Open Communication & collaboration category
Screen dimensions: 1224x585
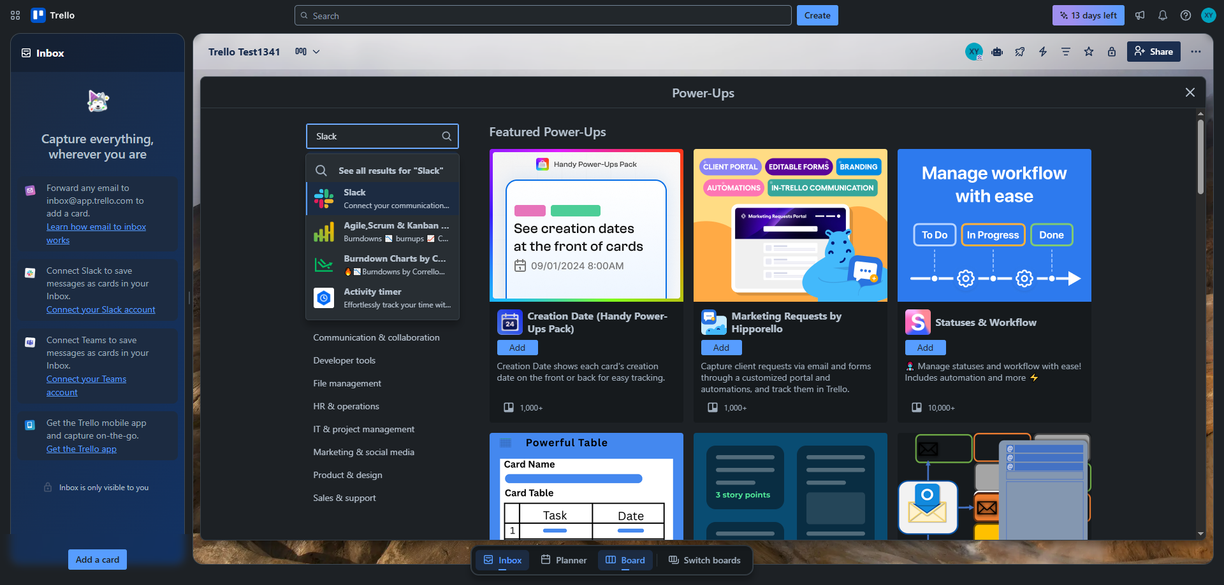[376, 337]
